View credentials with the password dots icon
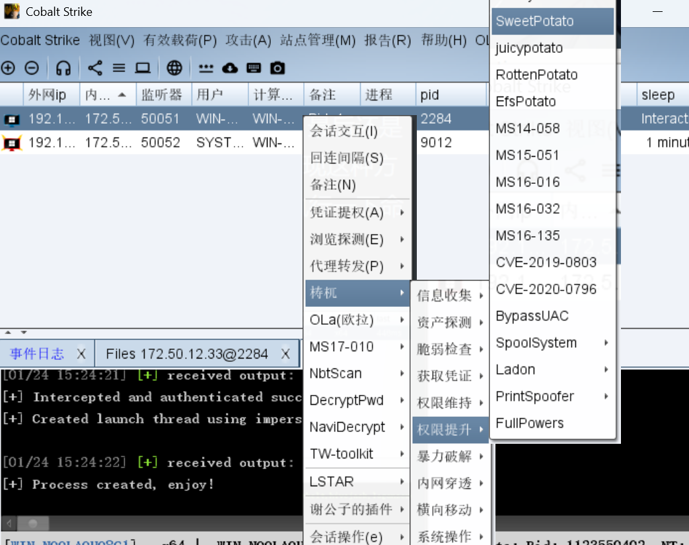 pyautogui.click(x=205, y=68)
